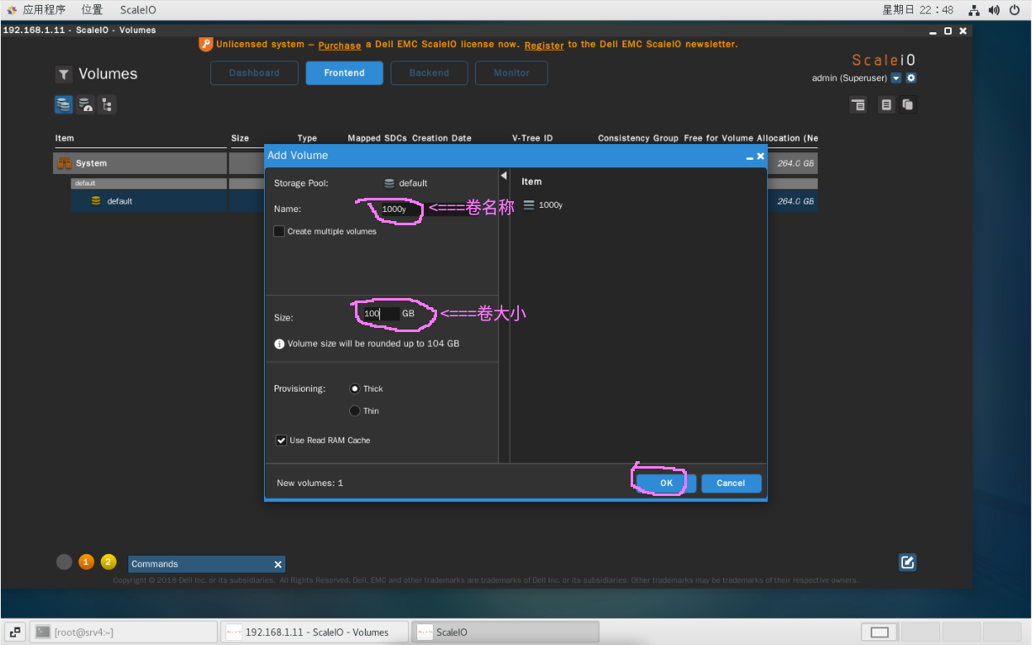Select Thick provisioning radio button

pyautogui.click(x=355, y=388)
